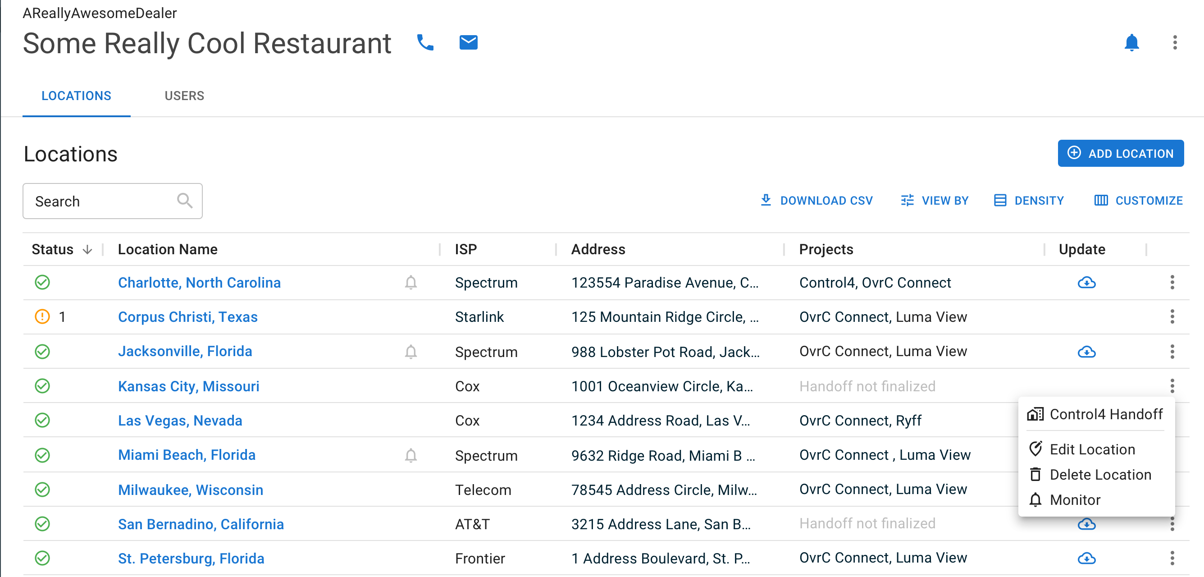
Task: Focus the Search input field
Action: [x=113, y=201]
